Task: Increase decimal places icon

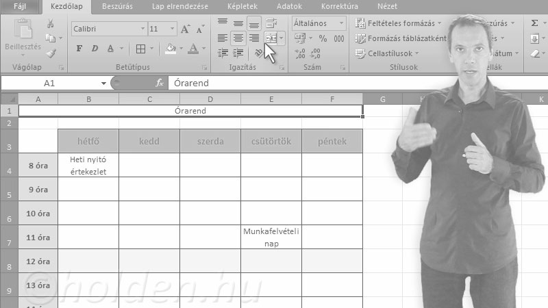Action: pyautogui.click(x=300, y=53)
